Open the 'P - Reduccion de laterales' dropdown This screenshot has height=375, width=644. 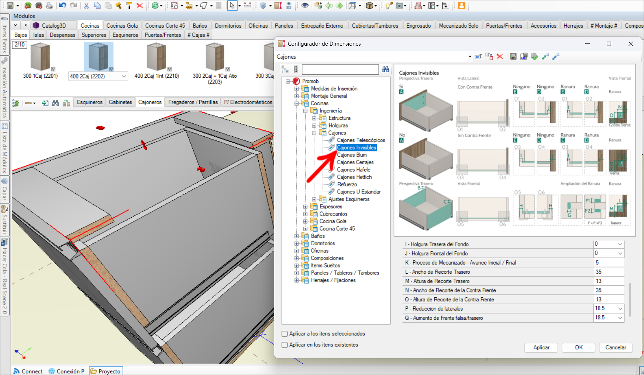tap(620, 309)
